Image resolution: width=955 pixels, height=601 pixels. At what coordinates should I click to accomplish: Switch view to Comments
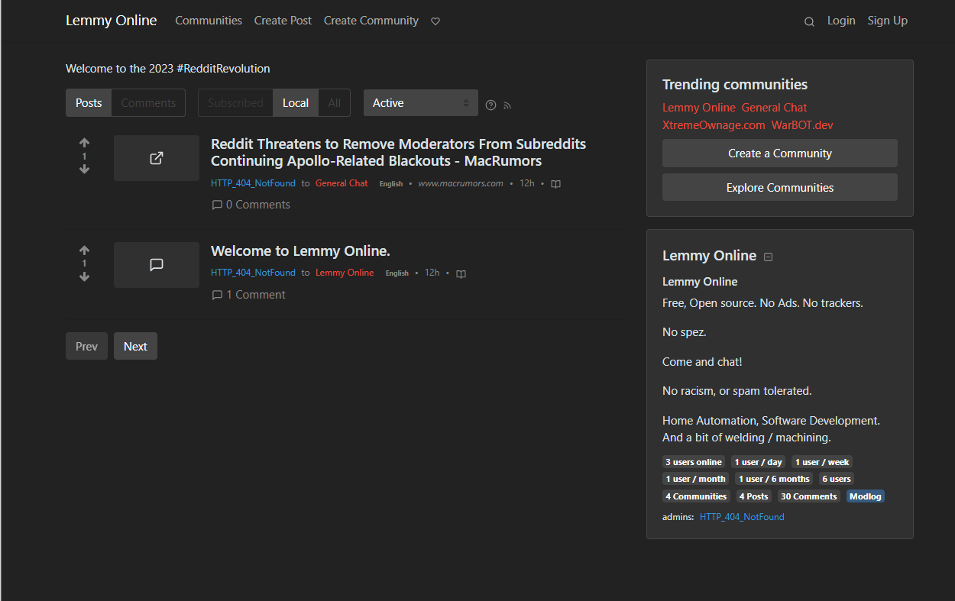click(x=148, y=103)
